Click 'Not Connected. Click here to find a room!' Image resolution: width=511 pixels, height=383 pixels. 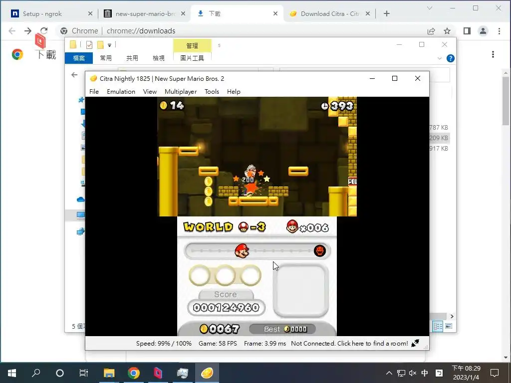coord(349,343)
